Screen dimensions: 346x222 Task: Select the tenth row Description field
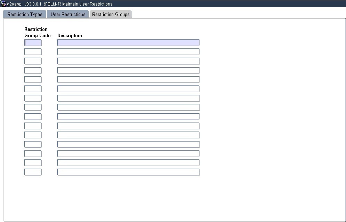128,126
